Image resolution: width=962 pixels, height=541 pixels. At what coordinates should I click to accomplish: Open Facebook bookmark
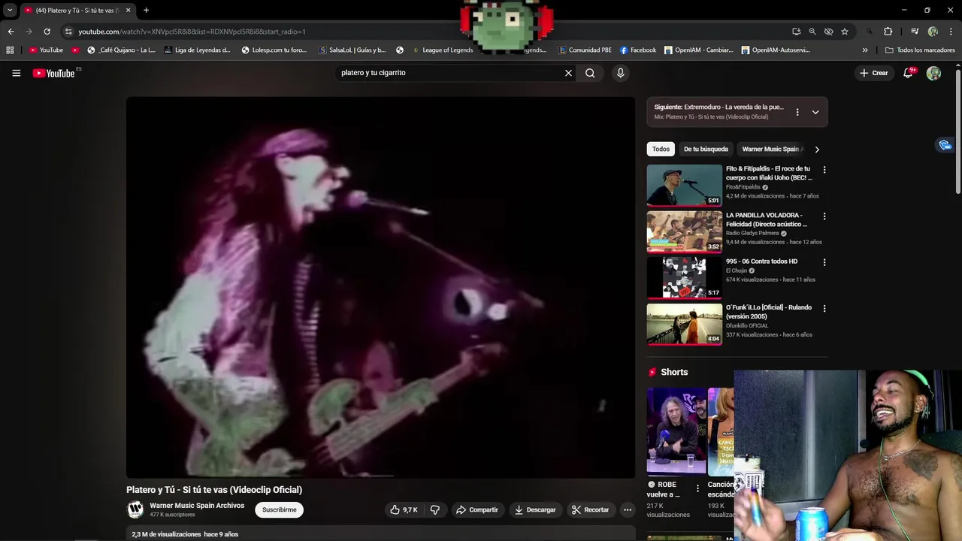coord(638,50)
